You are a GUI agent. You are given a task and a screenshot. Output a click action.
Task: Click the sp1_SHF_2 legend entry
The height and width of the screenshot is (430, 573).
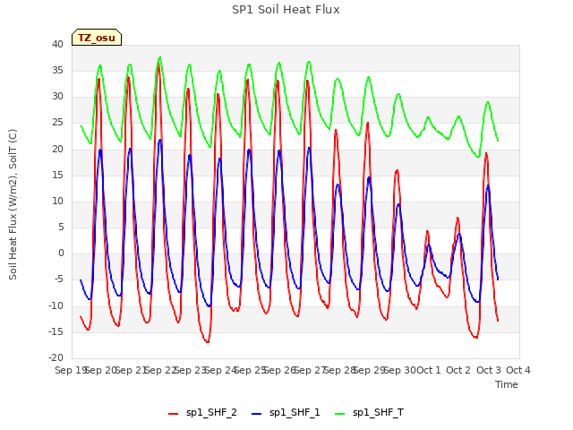(202, 413)
